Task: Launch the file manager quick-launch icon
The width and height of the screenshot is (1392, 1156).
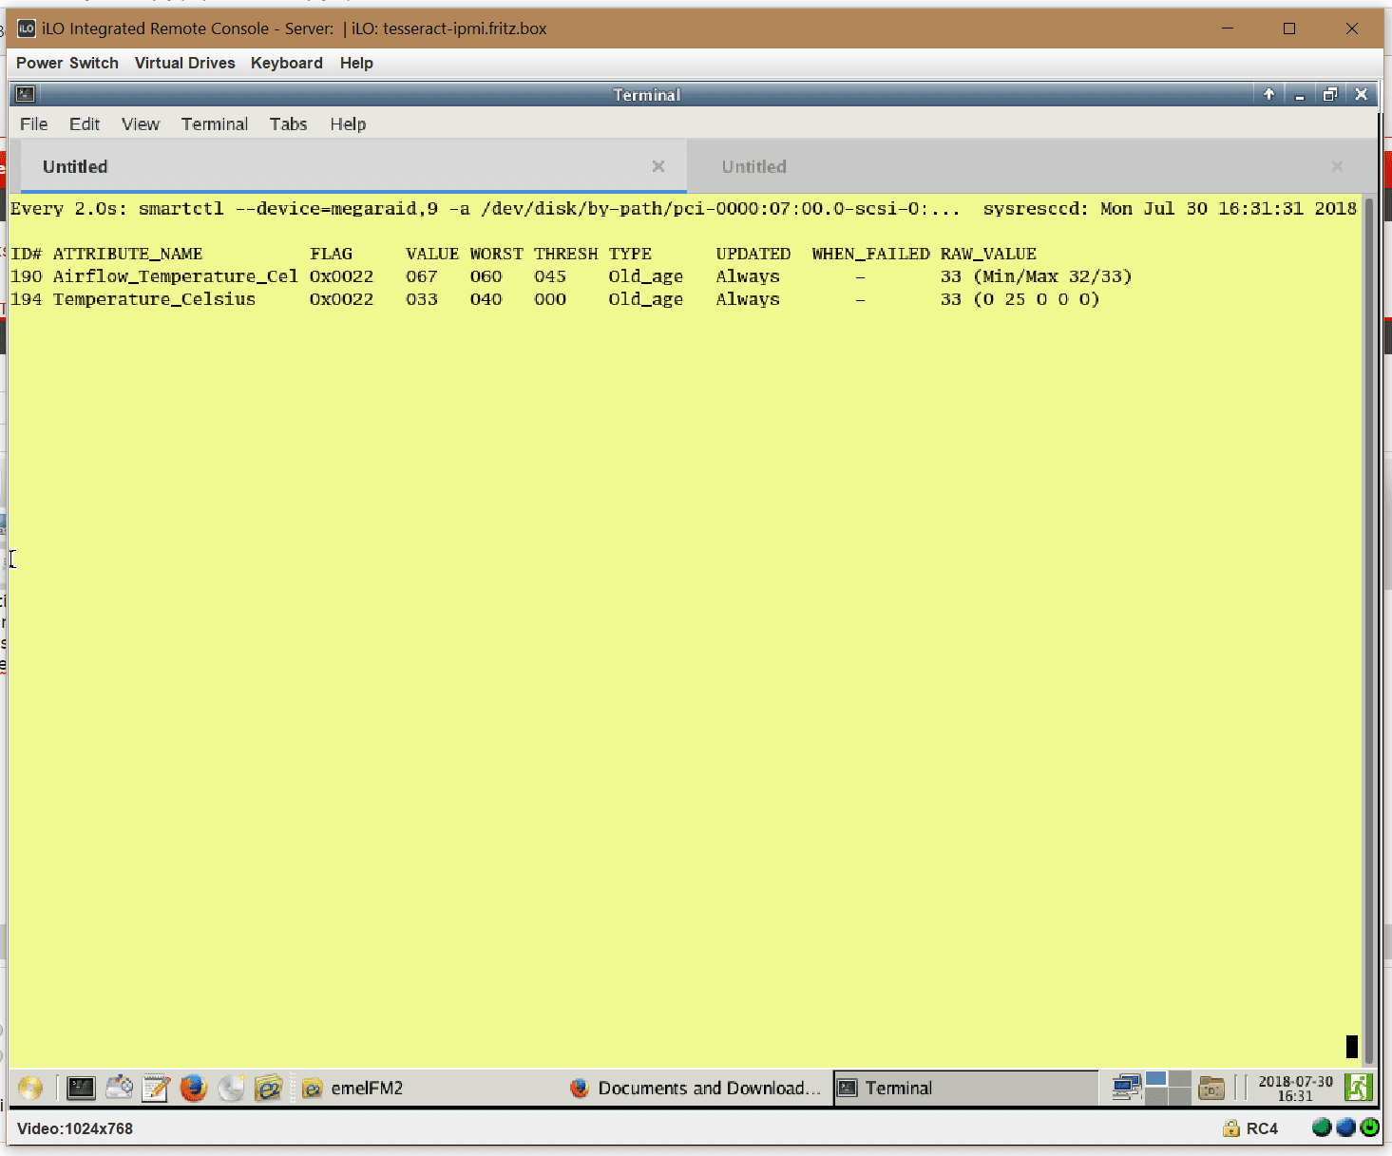Action: coord(269,1088)
